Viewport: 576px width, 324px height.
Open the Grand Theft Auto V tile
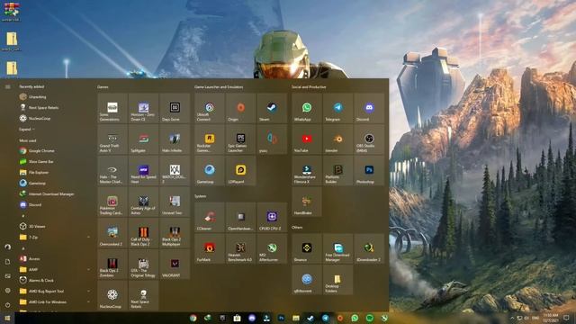(x=112, y=139)
